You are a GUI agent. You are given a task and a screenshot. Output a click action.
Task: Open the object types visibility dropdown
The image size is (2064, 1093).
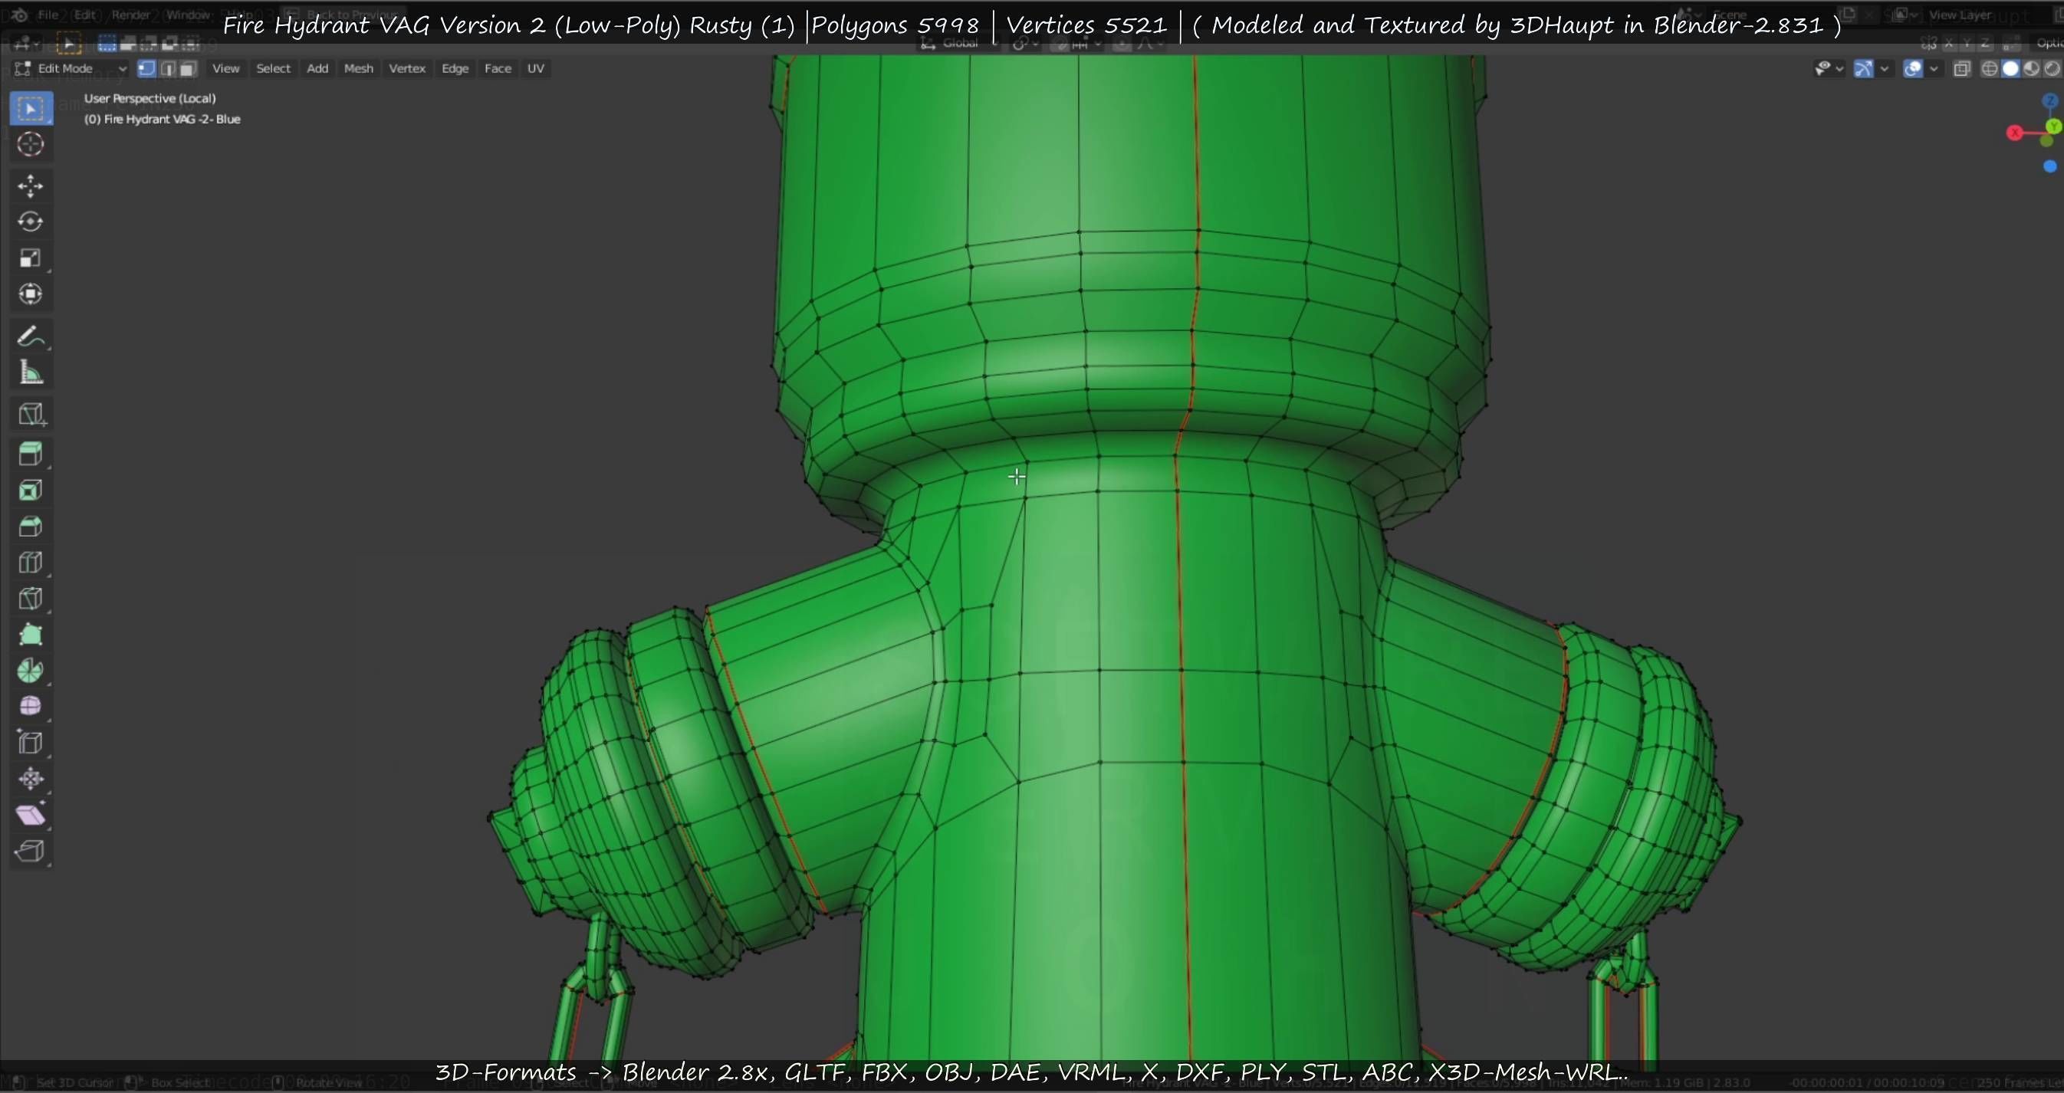coord(1829,69)
